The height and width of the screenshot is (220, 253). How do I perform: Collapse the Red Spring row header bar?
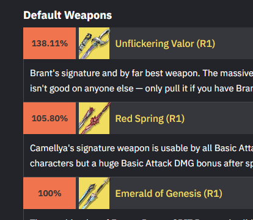click(138, 118)
